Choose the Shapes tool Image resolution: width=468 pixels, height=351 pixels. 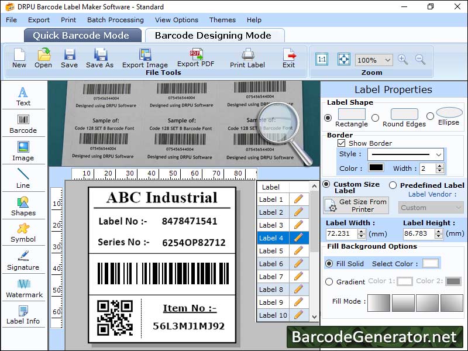pyautogui.click(x=23, y=207)
